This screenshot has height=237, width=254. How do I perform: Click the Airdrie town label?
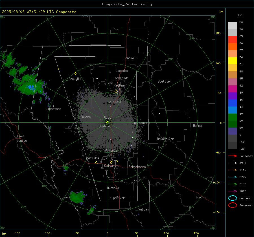tap(111, 150)
